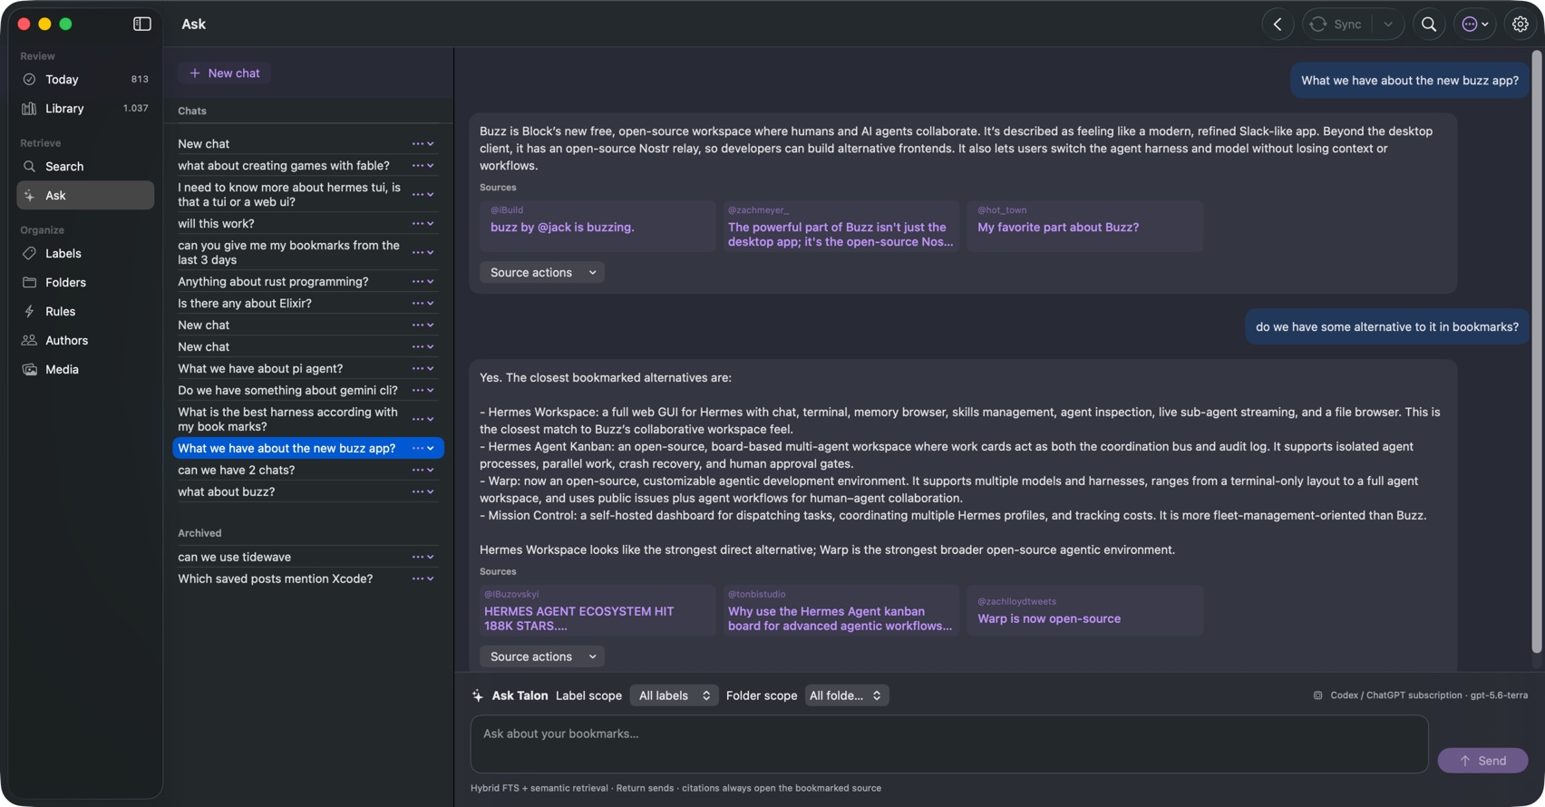Open the bookmarks from last 3 days chat
Image resolution: width=1545 pixels, height=807 pixels.
tap(288, 253)
